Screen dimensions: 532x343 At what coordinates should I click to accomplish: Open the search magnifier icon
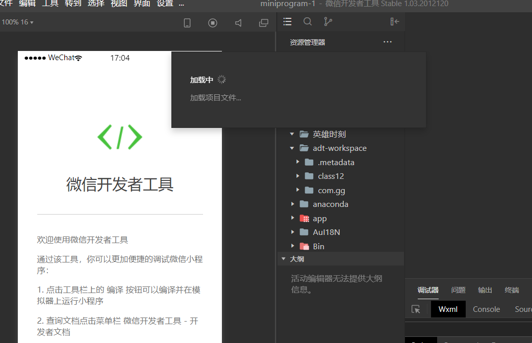coord(308,22)
